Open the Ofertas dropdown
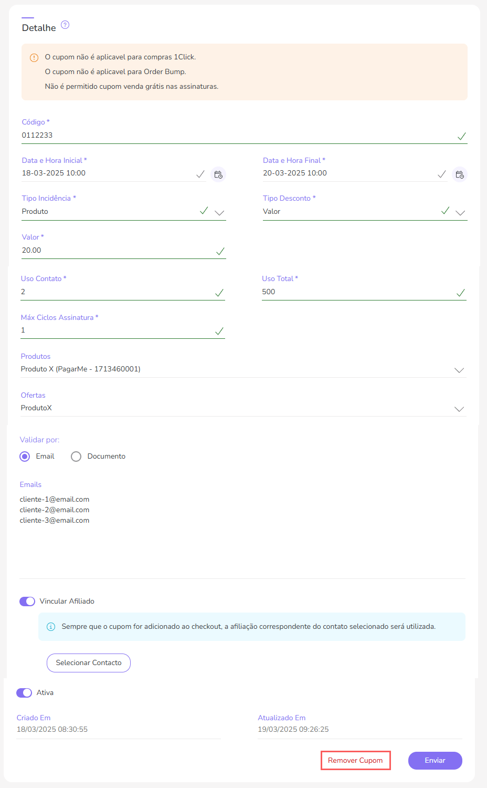Image resolution: width=487 pixels, height=788 pixels. 459,409
